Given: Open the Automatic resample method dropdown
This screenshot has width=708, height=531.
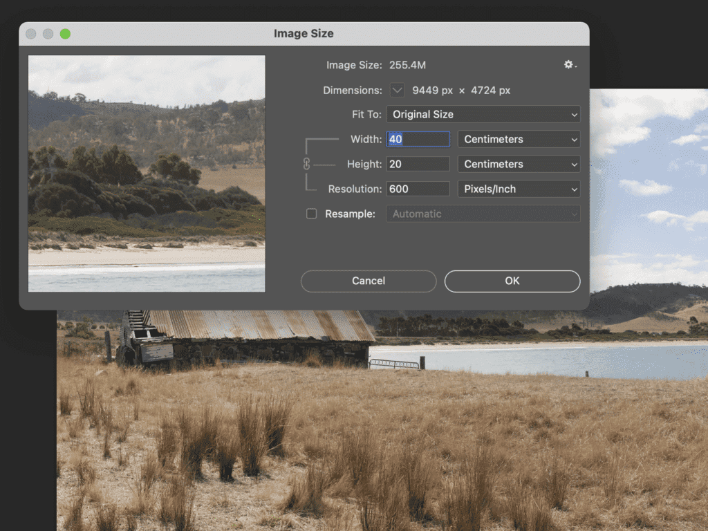Looking at the screenshot, I should [x=483, y=214].
